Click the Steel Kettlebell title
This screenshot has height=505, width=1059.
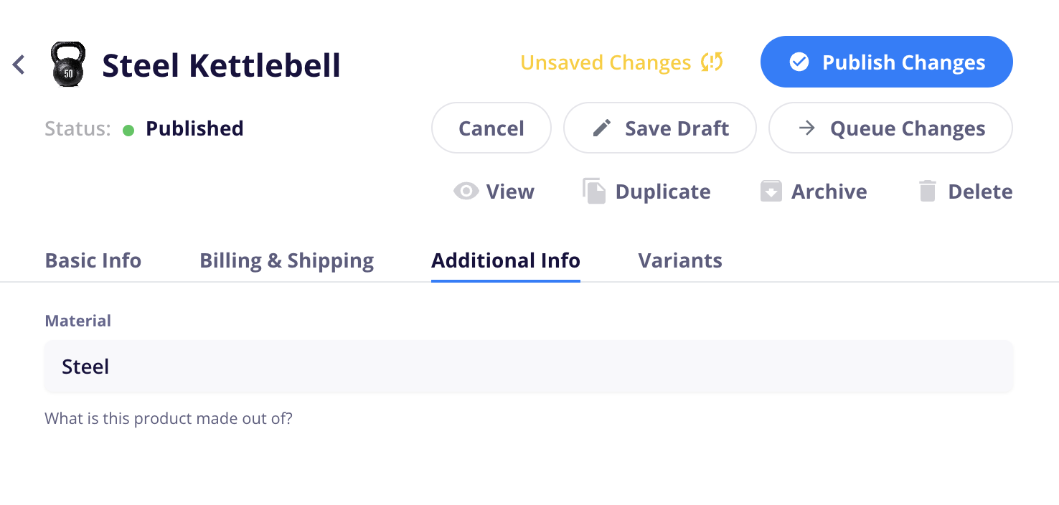(x=222, y=65)
